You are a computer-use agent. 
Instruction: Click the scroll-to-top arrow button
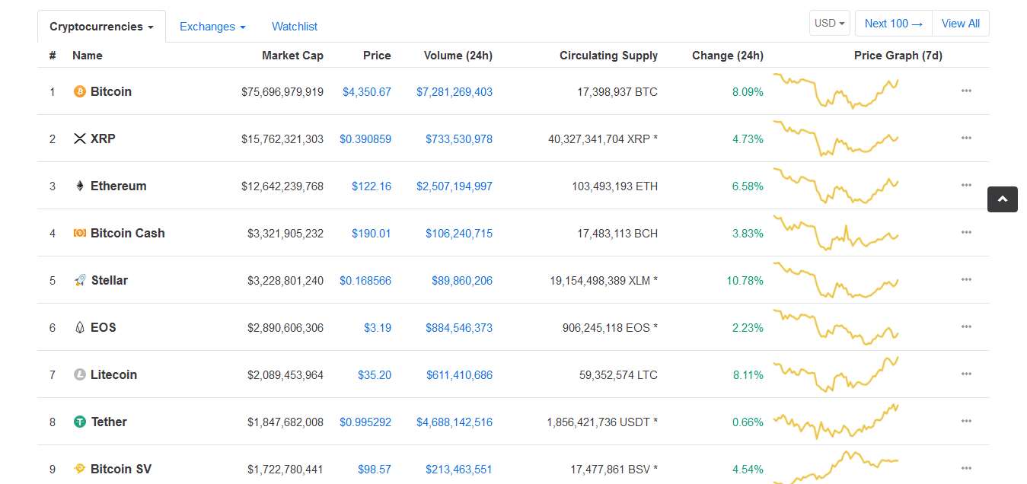point(1003,199)
